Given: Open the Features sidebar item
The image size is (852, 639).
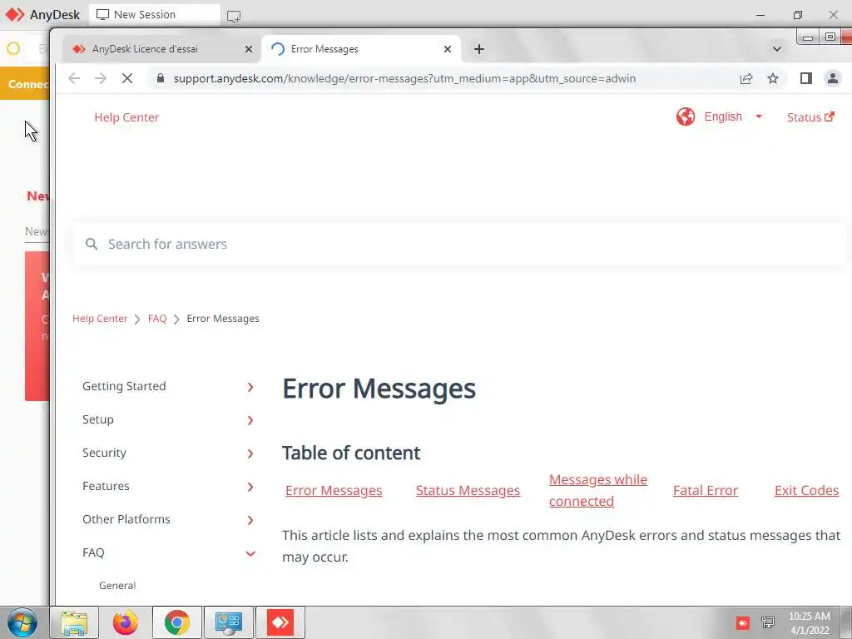Looking at the screenshot, I should point(106,486).
